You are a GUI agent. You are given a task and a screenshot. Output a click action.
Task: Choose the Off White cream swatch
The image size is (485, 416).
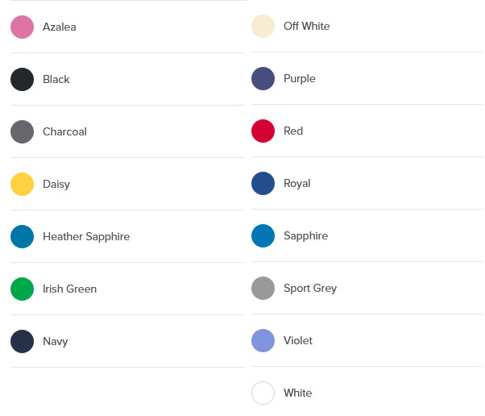point(263,26)
